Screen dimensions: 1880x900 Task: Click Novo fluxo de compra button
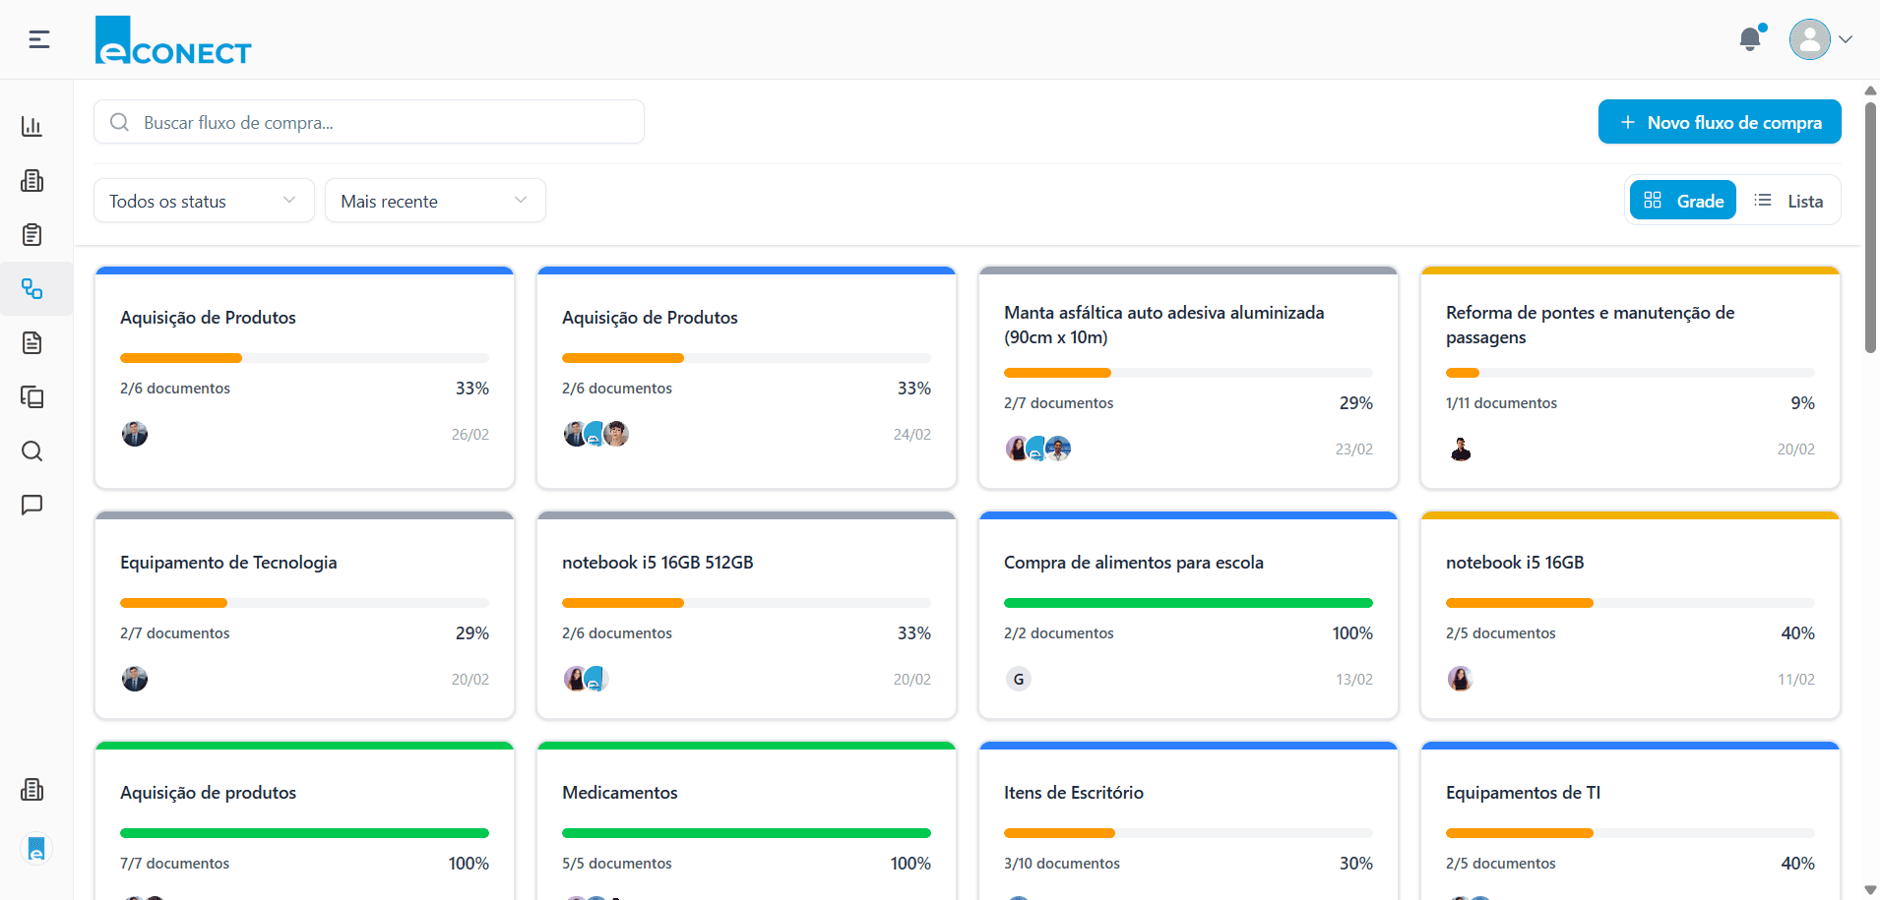pos(1720,122)
